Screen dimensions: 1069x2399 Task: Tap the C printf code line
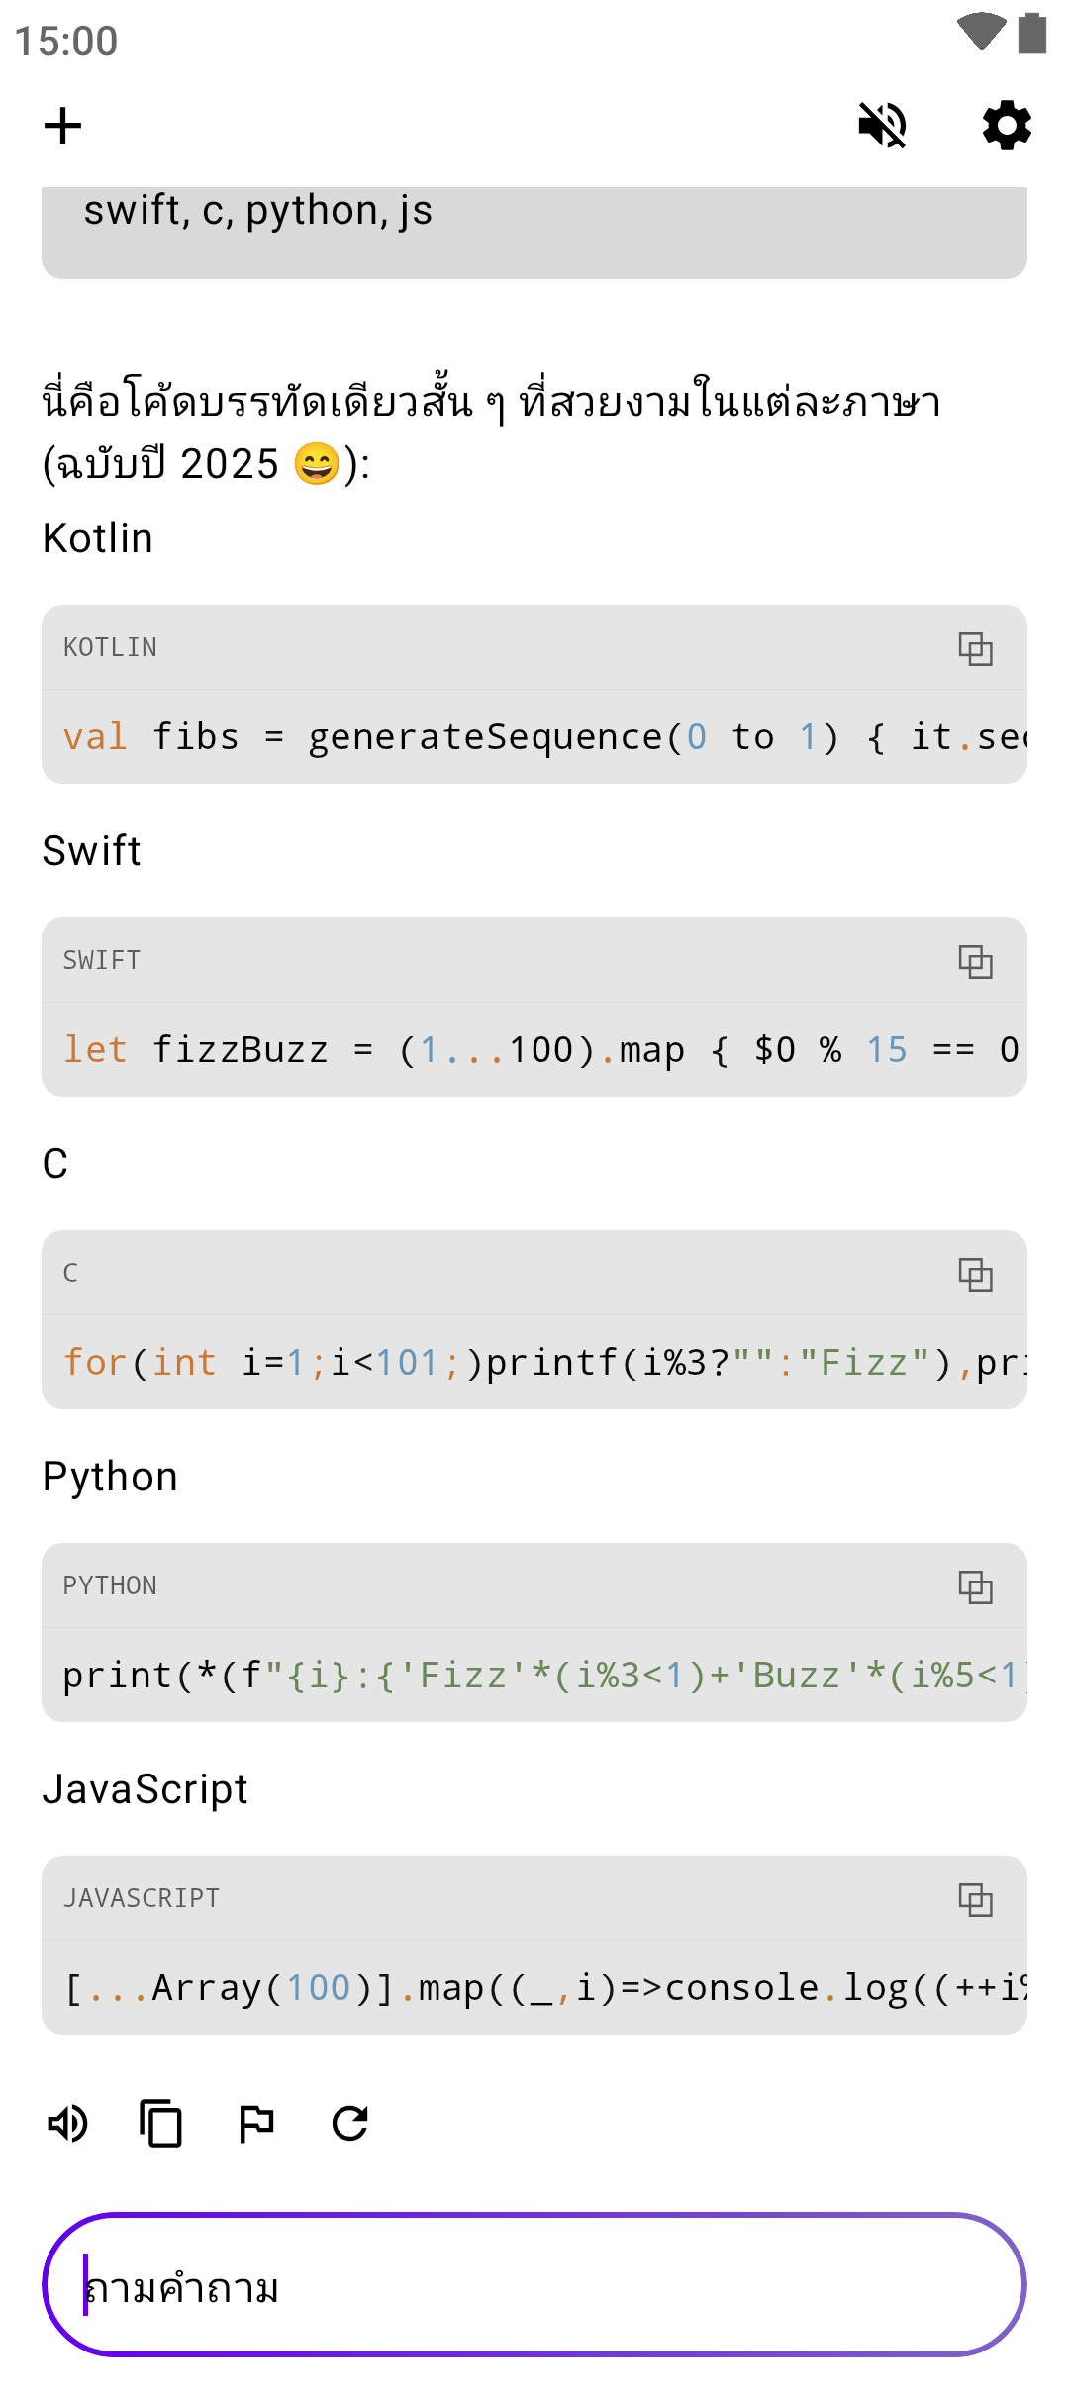[x=534, y=1363]
